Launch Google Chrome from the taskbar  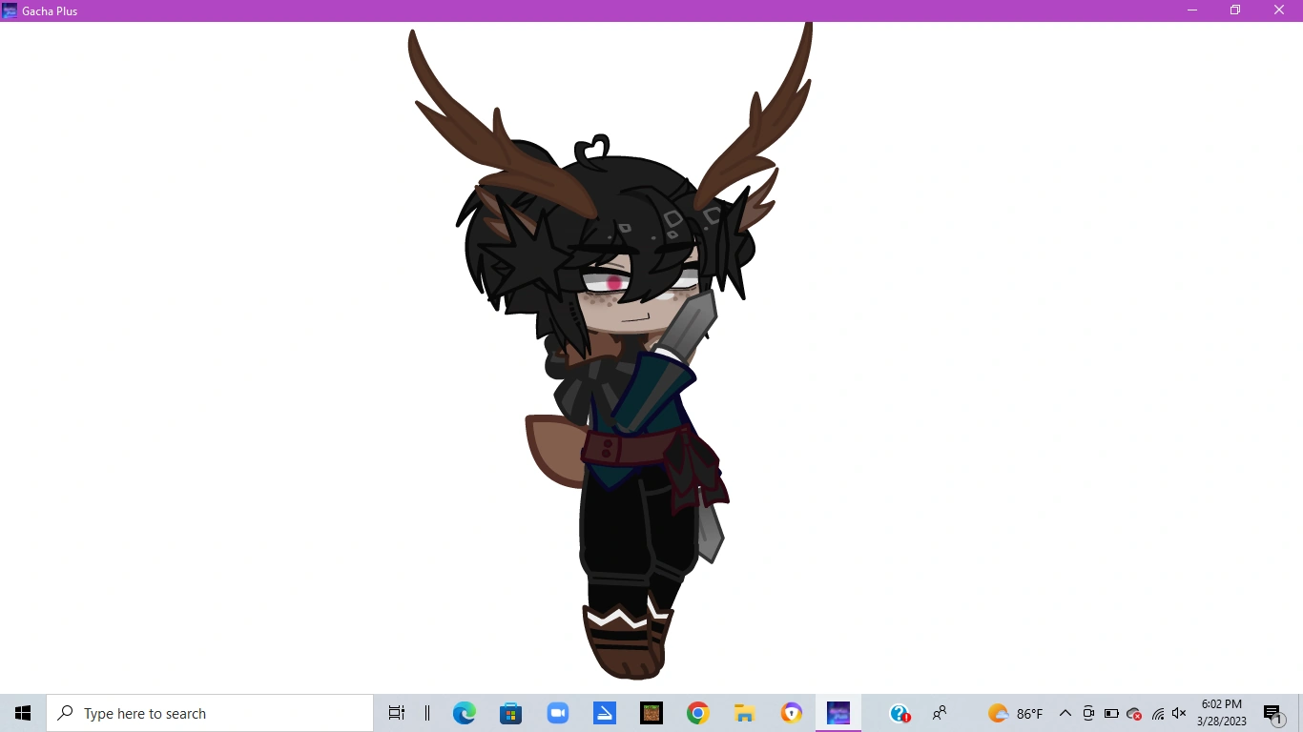pyautogui.click(x=697, y=713)
